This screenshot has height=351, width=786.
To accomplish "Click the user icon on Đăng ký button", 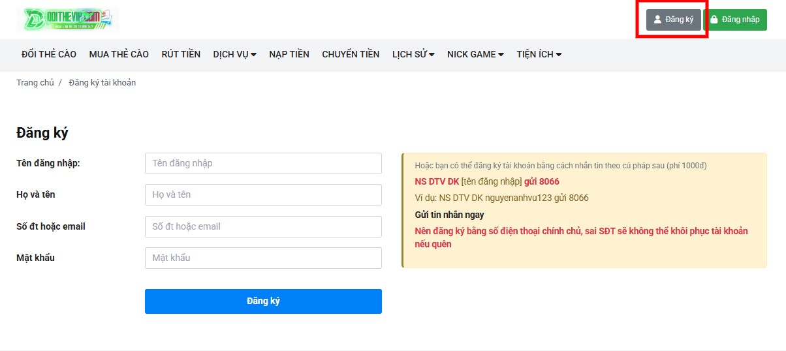I will pos(657,20).
